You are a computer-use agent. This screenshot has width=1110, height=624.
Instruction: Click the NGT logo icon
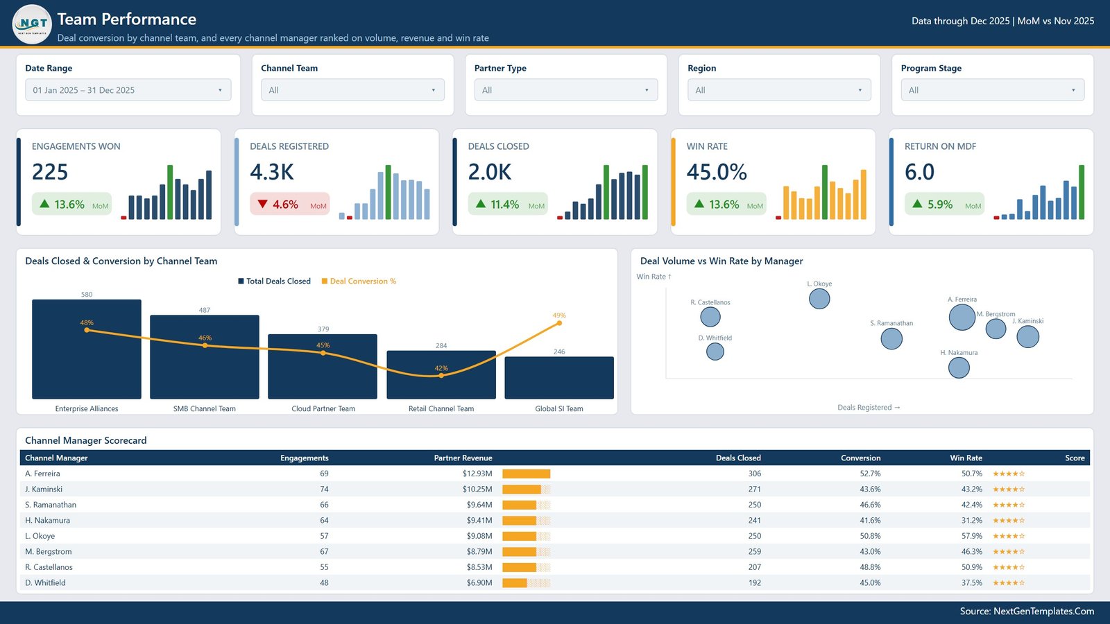(32, 24)
